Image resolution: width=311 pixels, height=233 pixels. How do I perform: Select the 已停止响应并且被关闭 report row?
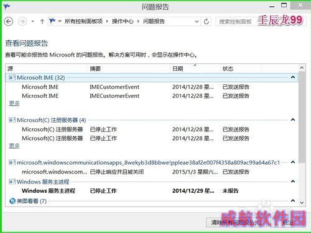[151, 172]
